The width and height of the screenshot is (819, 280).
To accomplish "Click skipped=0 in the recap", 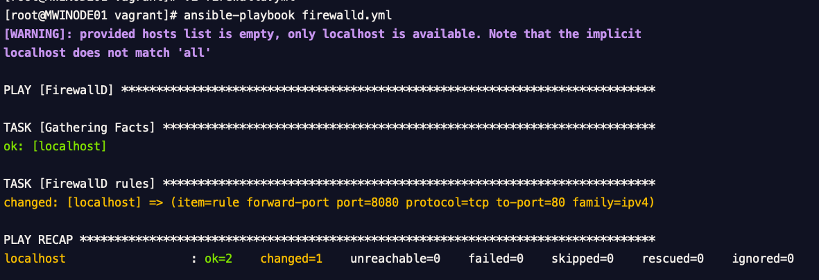I will (x=583, y=258).
